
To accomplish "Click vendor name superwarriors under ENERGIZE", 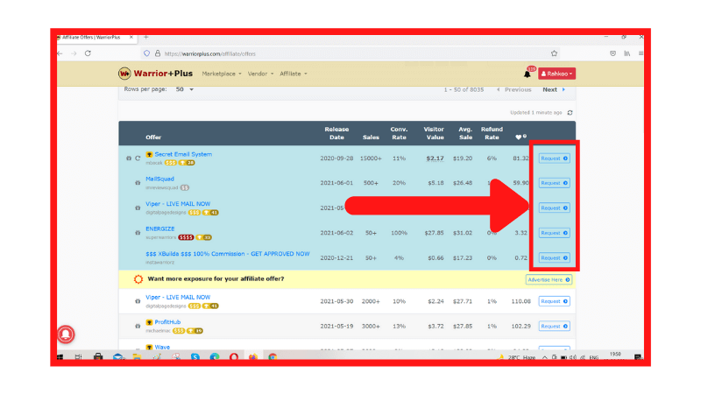I will pyautogui.click(x=161, y=237).
